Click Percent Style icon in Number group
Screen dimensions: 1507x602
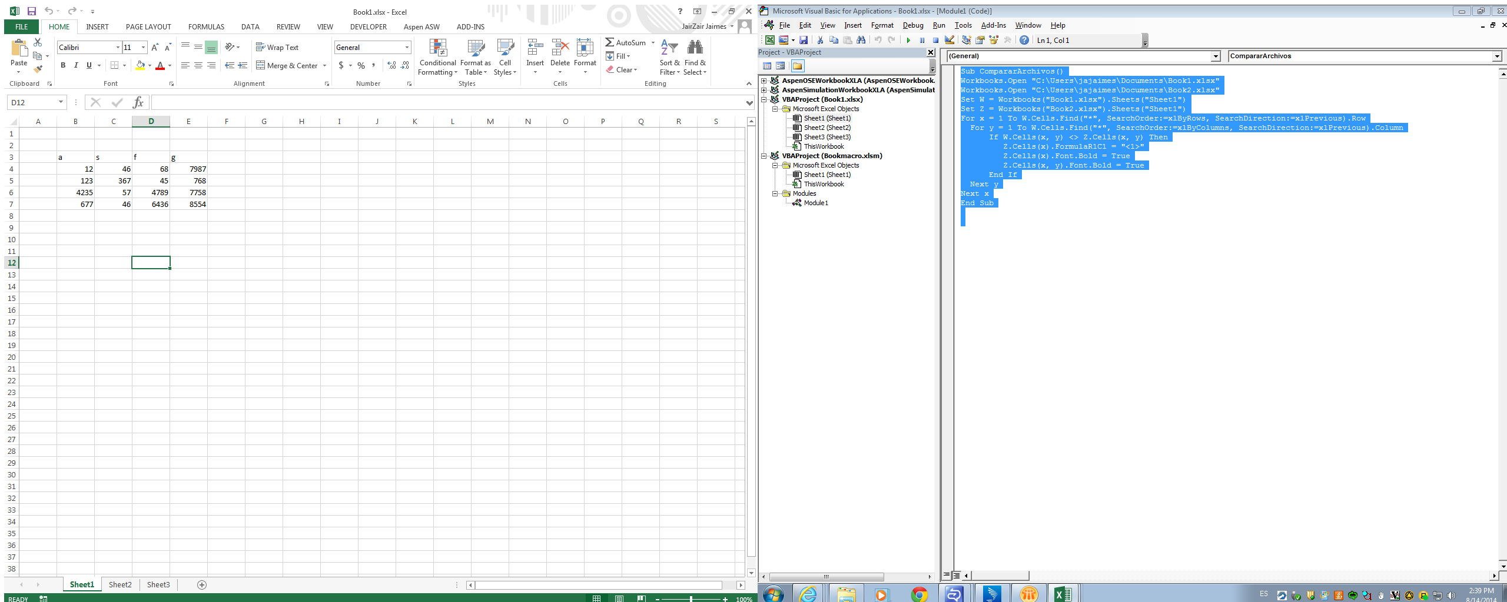click(x=361, y=65)
